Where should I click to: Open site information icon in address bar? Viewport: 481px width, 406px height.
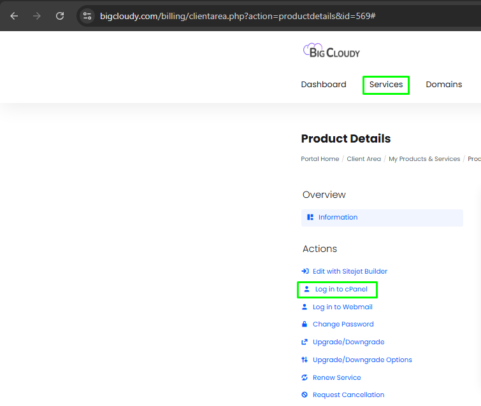(x=87, y=15)
